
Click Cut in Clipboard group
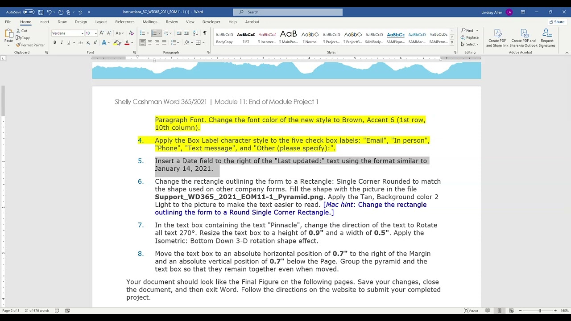[x=22, y=31]
